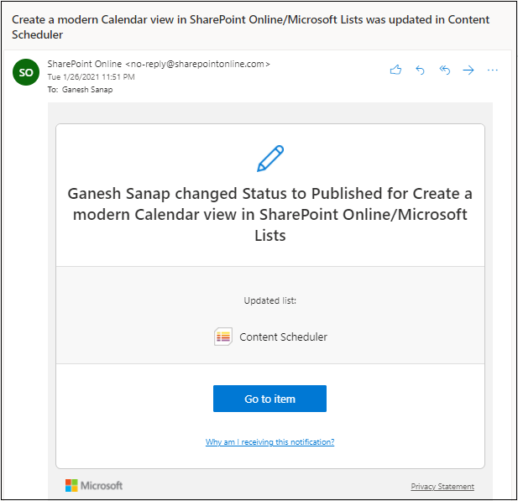Open the item with Go to item
The width and height of the screenshot is (518, 501).
(x=269, y=399)
